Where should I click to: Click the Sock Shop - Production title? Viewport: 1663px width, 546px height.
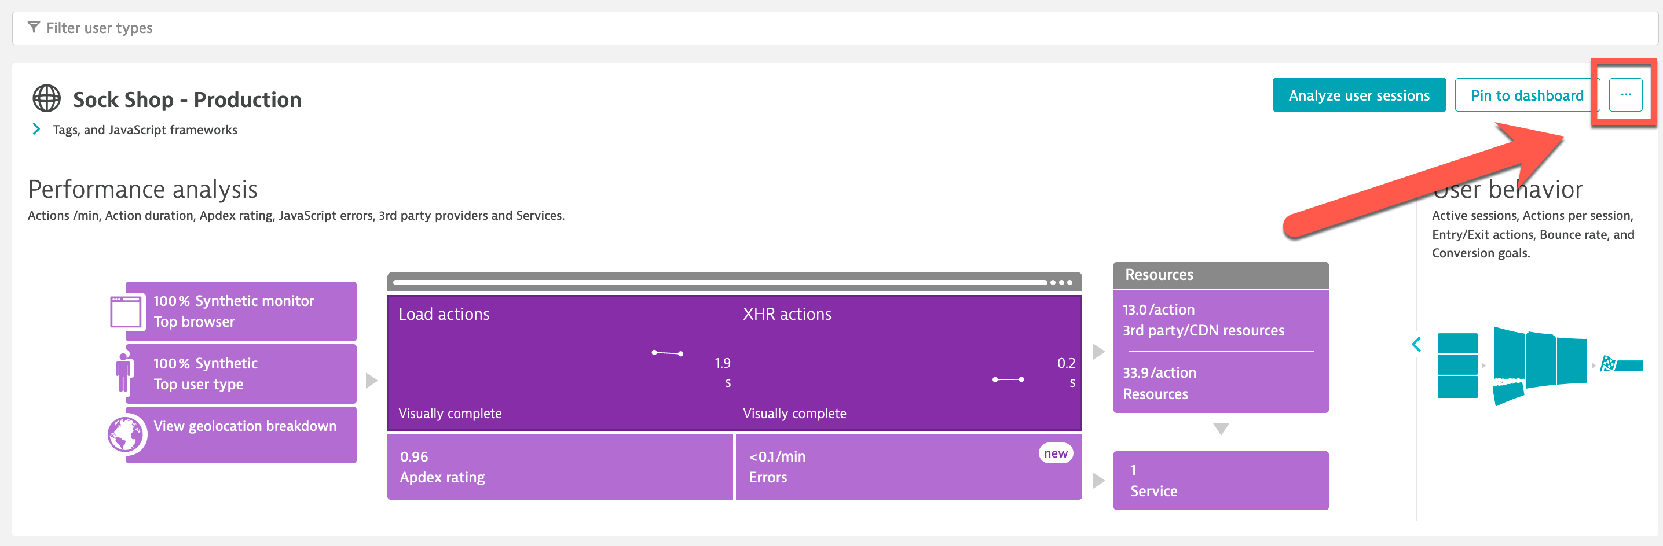tap(187, 99)
